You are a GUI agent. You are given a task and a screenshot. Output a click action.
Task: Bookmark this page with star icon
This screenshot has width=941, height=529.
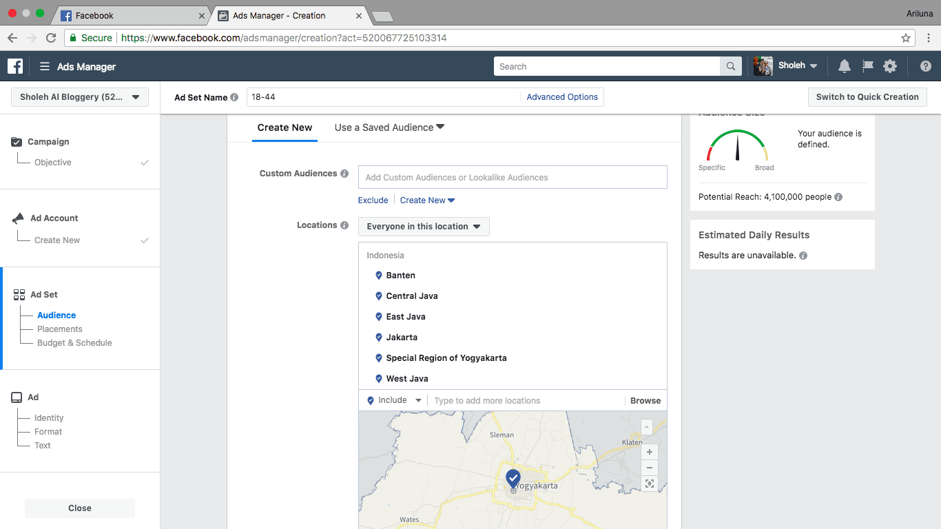906,38
